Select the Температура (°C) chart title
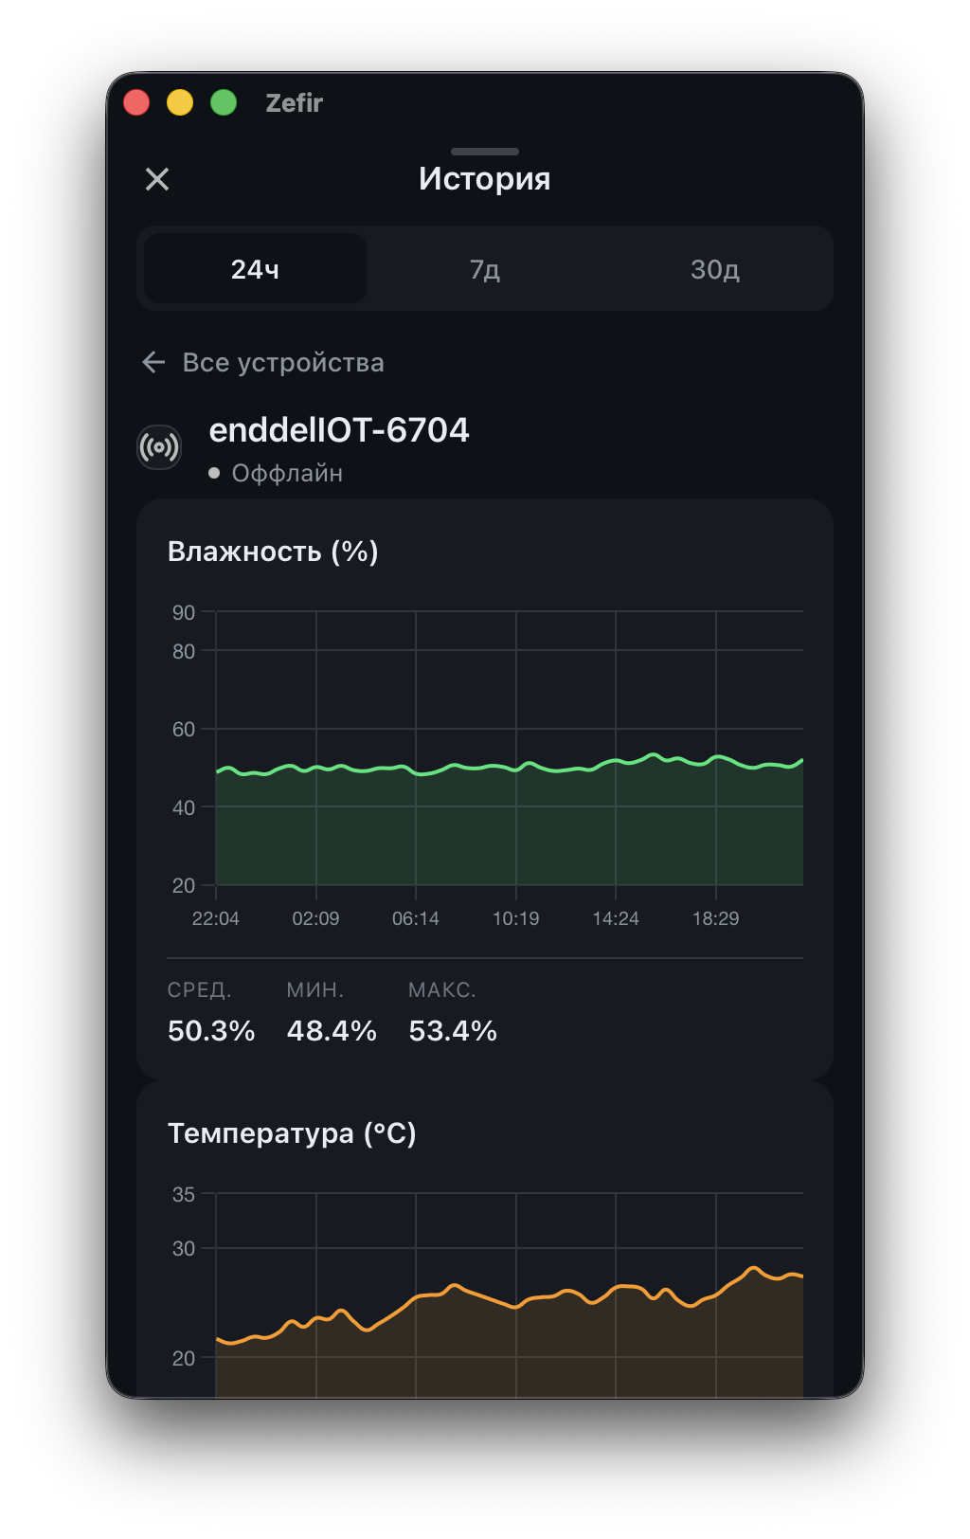The width and height of the screenshot is (970, 1539). click(292, 1132)
